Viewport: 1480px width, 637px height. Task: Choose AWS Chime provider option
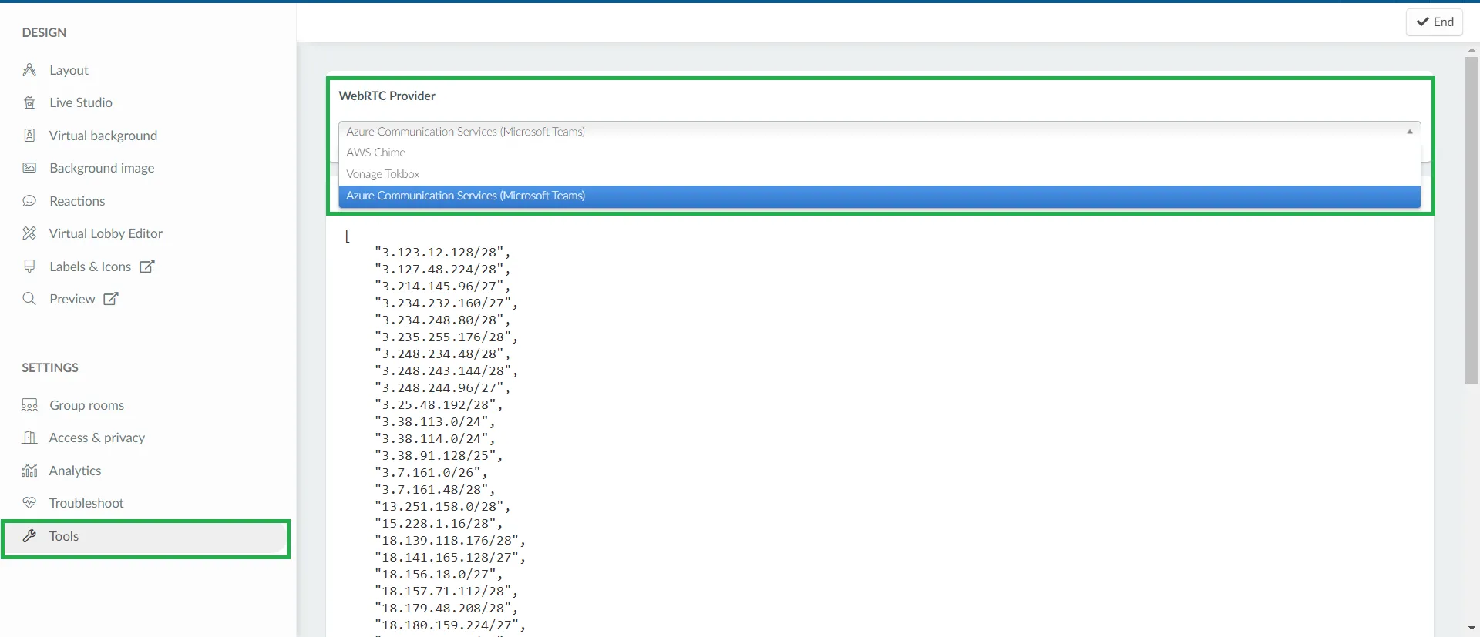click(880, 153)
